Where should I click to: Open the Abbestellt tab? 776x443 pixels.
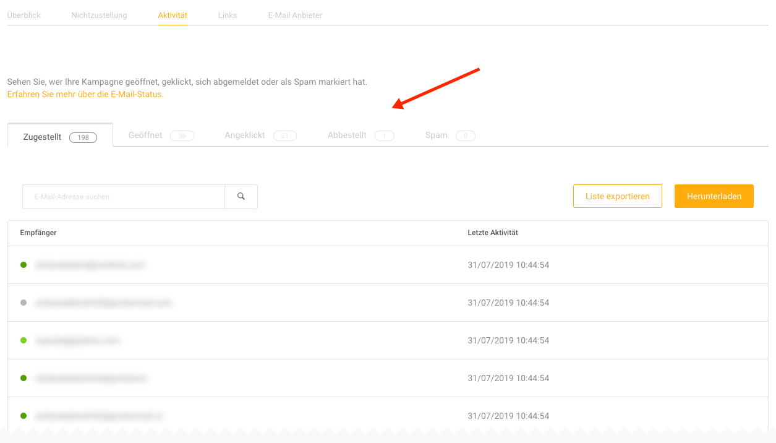(360, 135)
